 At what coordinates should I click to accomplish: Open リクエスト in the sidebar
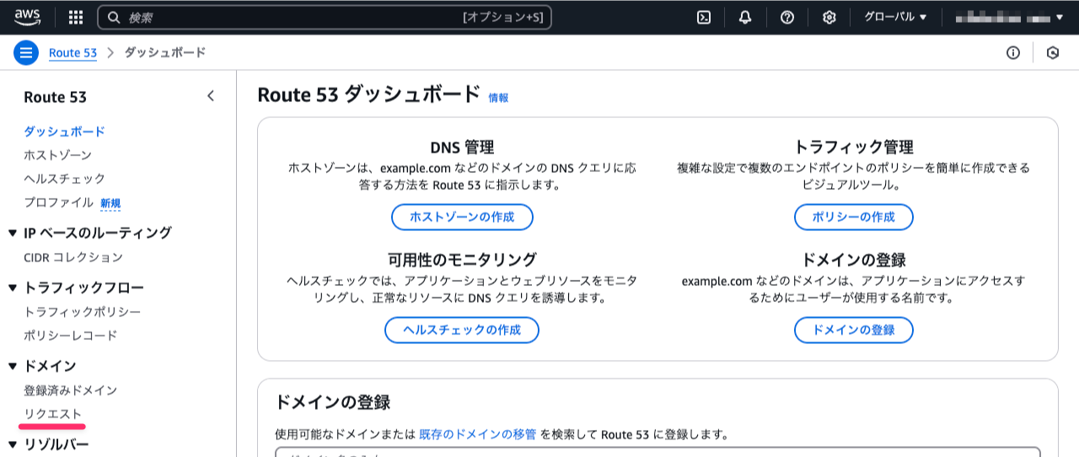pyautogui.click(x=52, y=414)
